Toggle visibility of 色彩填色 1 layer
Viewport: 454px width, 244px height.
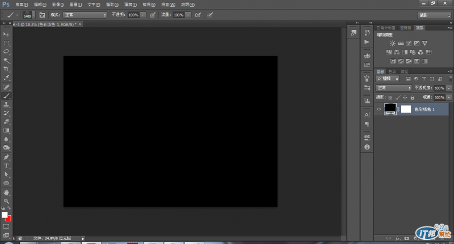coord(379,109)
